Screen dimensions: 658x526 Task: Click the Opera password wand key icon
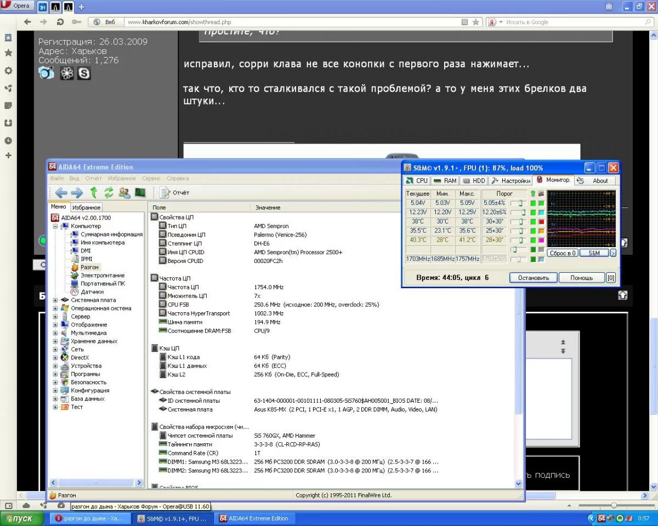[x=76, y=22]
